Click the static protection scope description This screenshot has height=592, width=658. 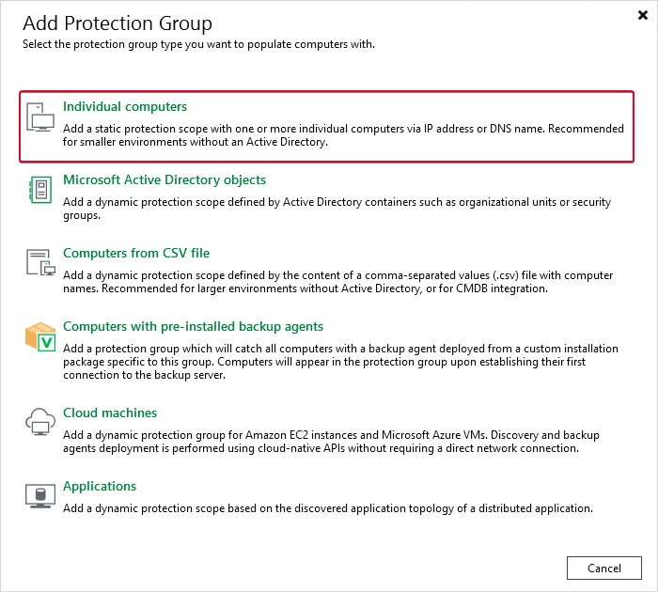point(343,135)
